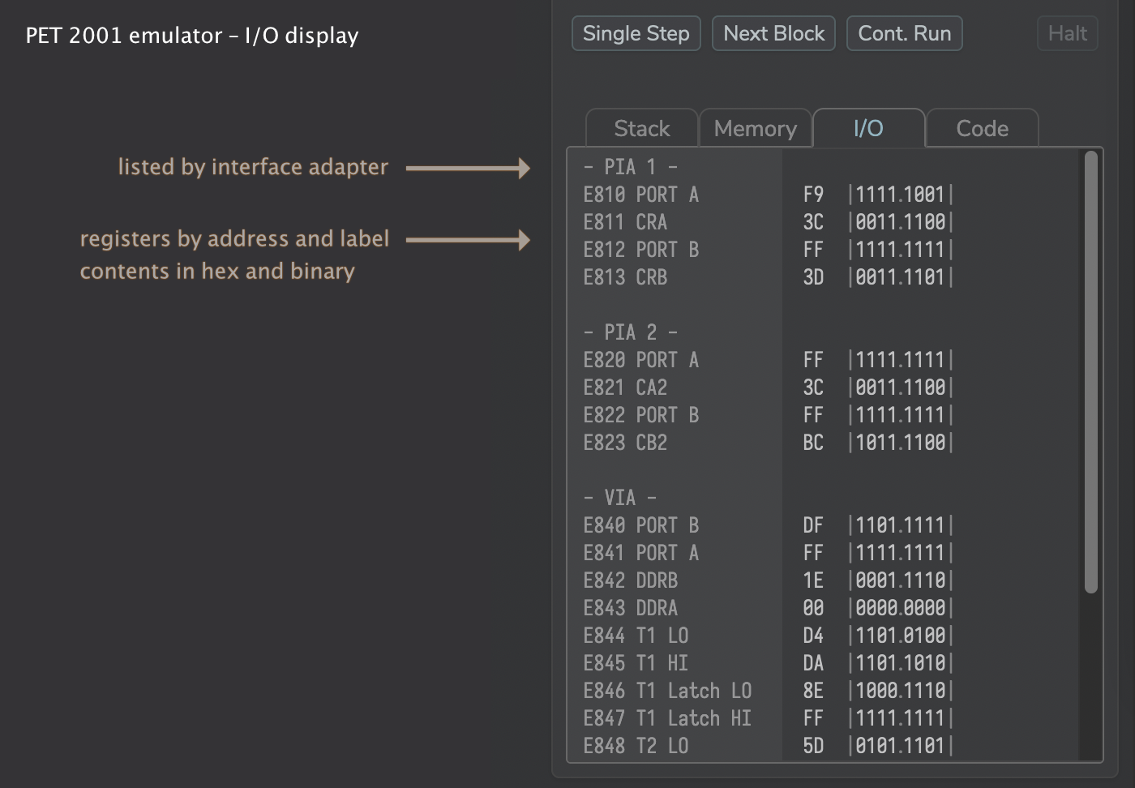Click the E840 PORT B row
1135x788 pixels.
[x=824, y=525]
